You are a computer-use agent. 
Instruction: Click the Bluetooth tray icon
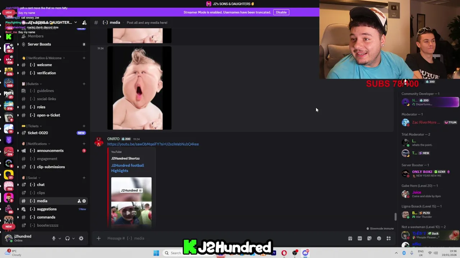tap(404, 253)
